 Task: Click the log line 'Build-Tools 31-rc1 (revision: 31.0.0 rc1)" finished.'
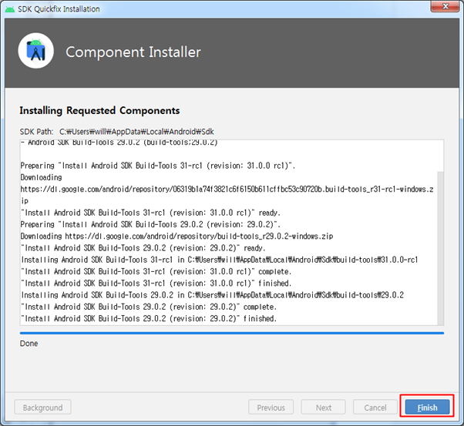point(156,283)
